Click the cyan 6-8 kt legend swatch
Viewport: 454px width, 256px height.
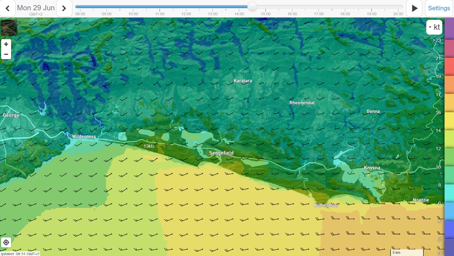click(x=449, y=193)
